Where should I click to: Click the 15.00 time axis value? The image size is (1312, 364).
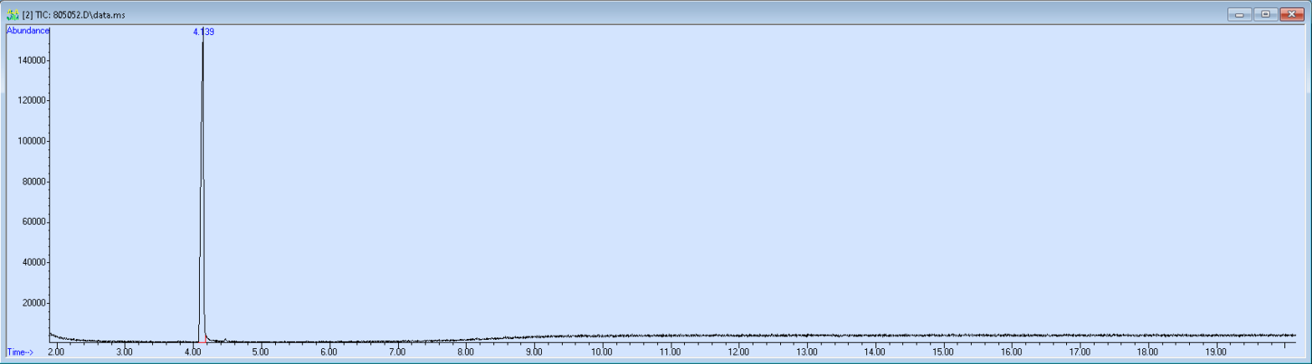(x=942, y=352)
